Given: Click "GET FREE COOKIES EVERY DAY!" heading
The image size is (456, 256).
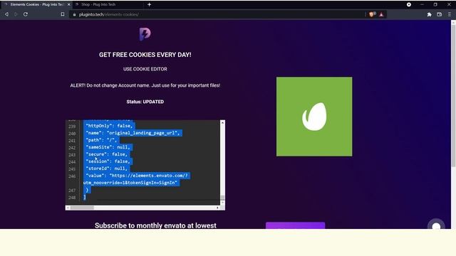Looking at the screenshot, I should [145, 55].
